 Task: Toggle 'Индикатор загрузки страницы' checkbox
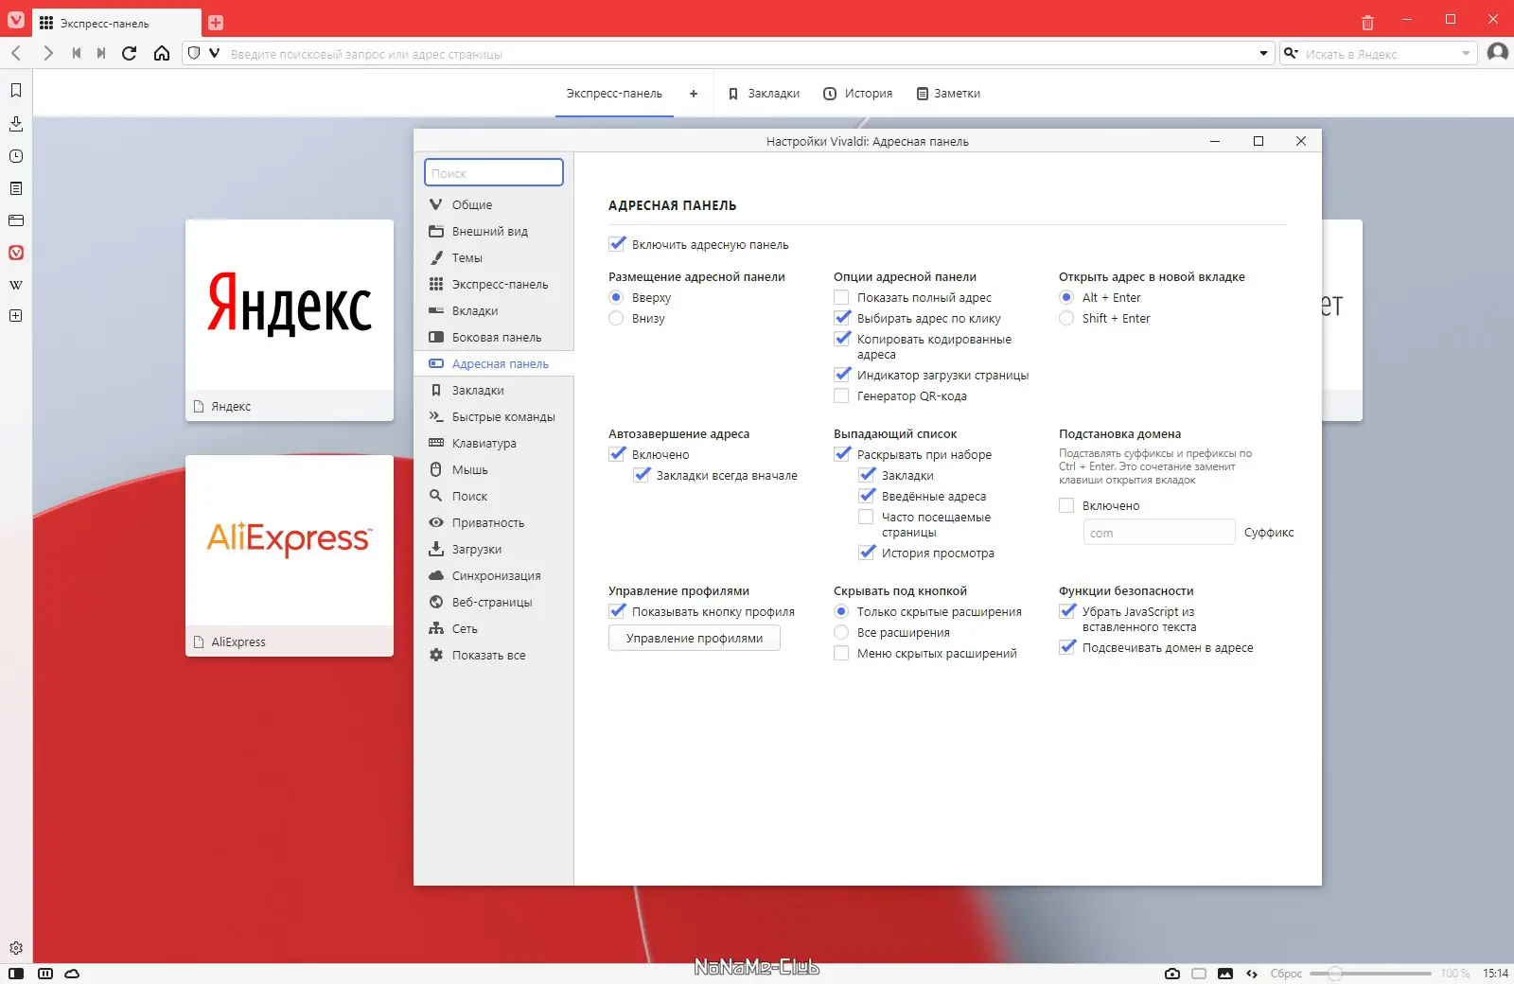842,375
